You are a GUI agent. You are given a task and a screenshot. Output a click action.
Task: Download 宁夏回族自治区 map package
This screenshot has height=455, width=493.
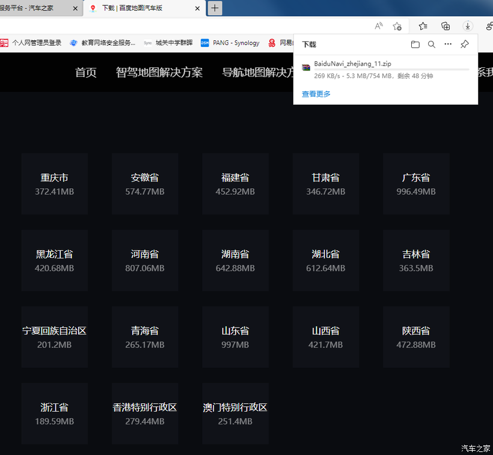(x=54, y=337)
